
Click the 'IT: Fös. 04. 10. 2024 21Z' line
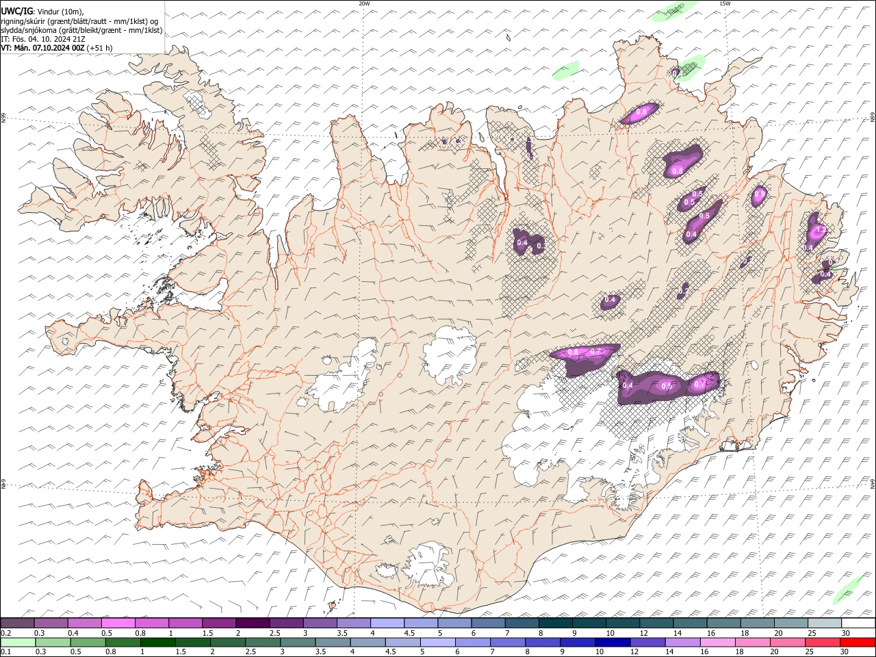pyautogui.click(x=43, y=39)
